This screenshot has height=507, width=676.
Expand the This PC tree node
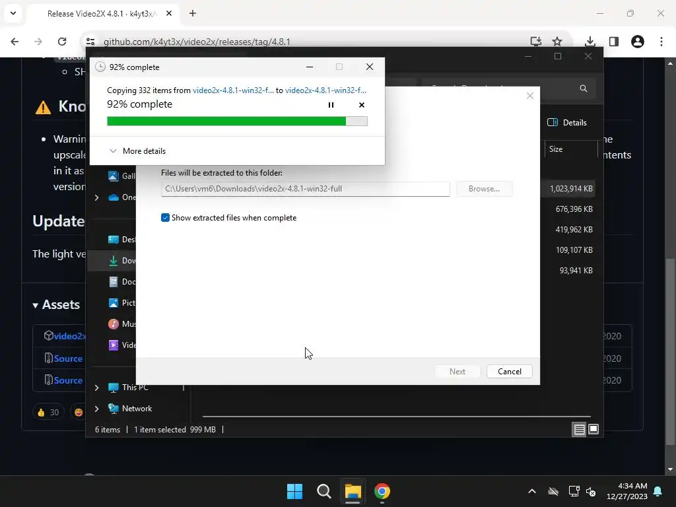[x=97, y=388]
